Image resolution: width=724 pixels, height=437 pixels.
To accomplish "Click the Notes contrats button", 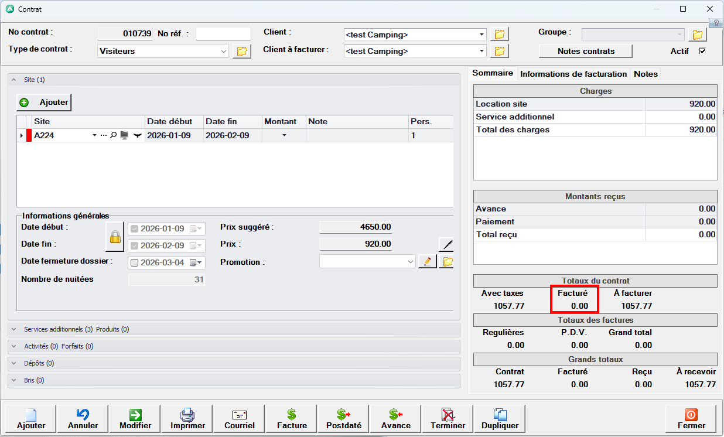I will click(x=586, y=51).
